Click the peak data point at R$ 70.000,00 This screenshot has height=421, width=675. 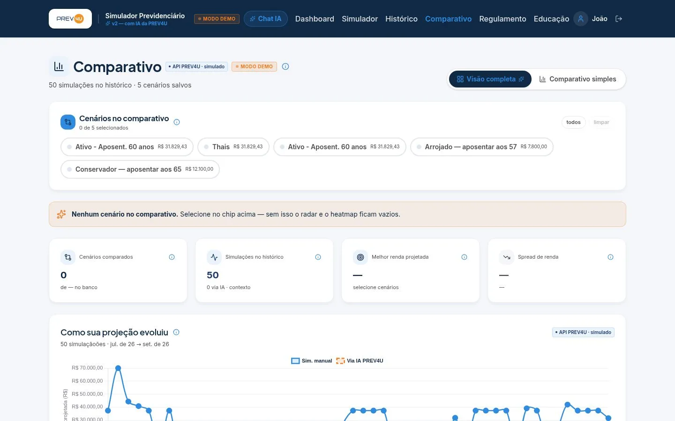tap(118, 368)
